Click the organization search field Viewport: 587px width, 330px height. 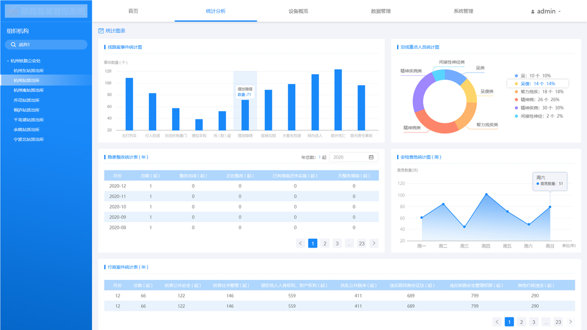46,45
